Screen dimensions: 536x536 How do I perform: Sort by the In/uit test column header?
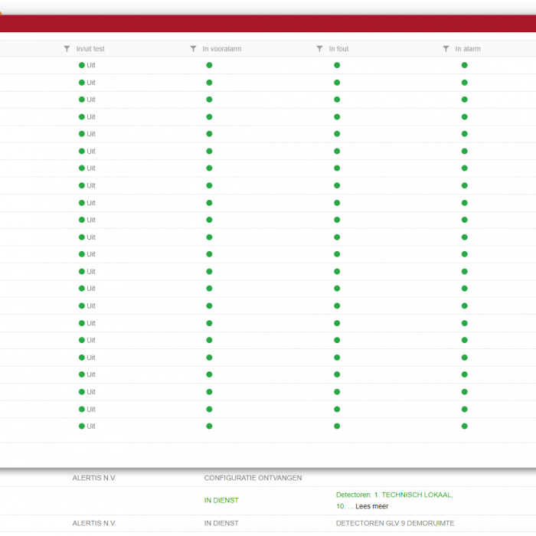click(90, 49)
